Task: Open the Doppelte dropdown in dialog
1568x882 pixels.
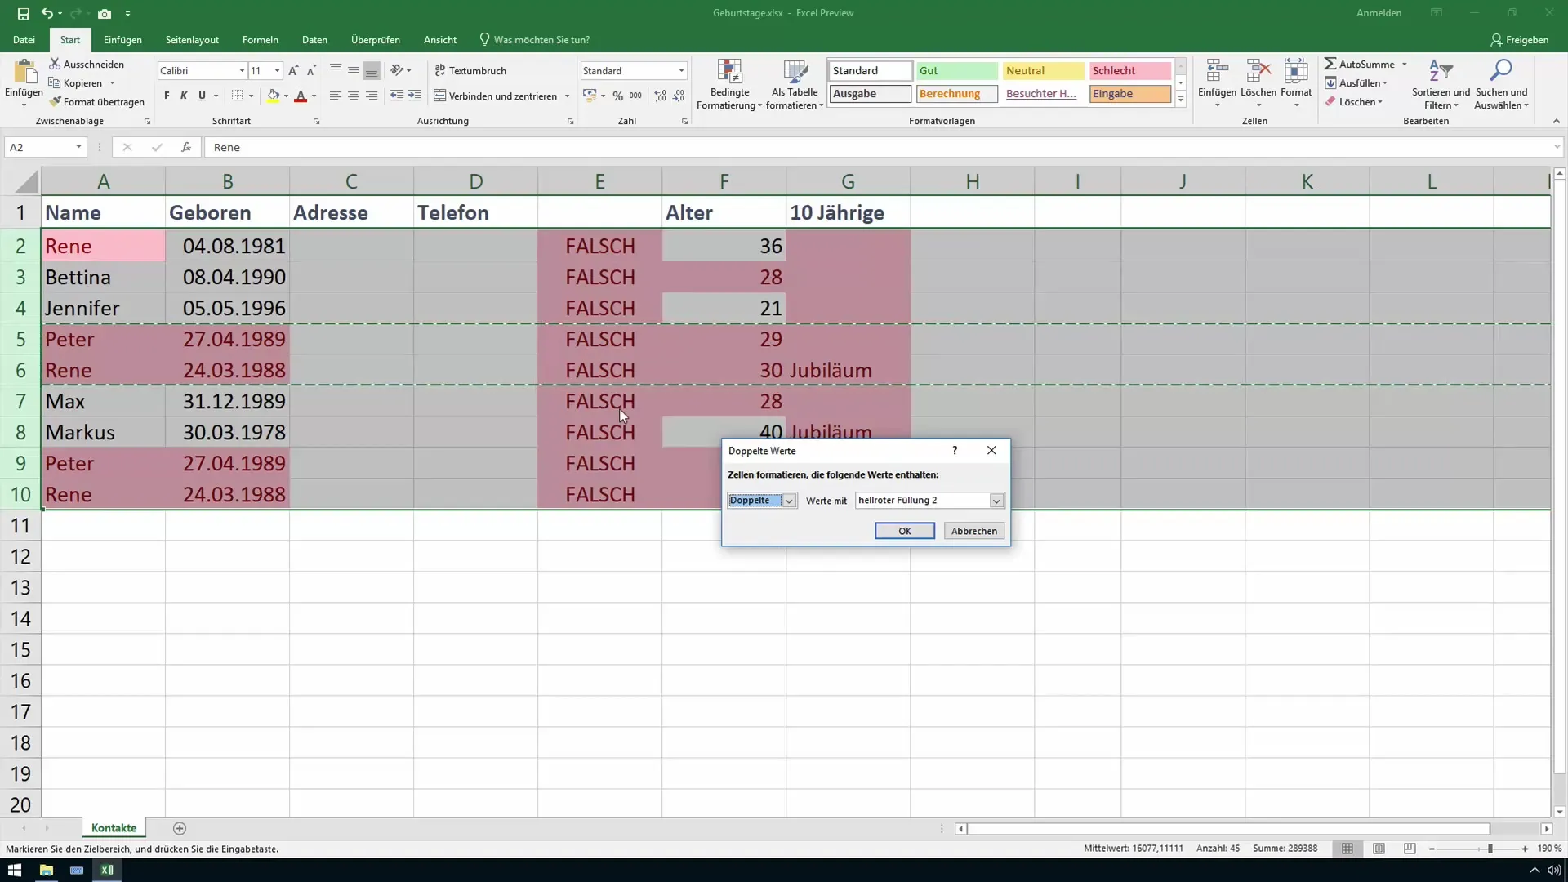Action: pos(789,501)
